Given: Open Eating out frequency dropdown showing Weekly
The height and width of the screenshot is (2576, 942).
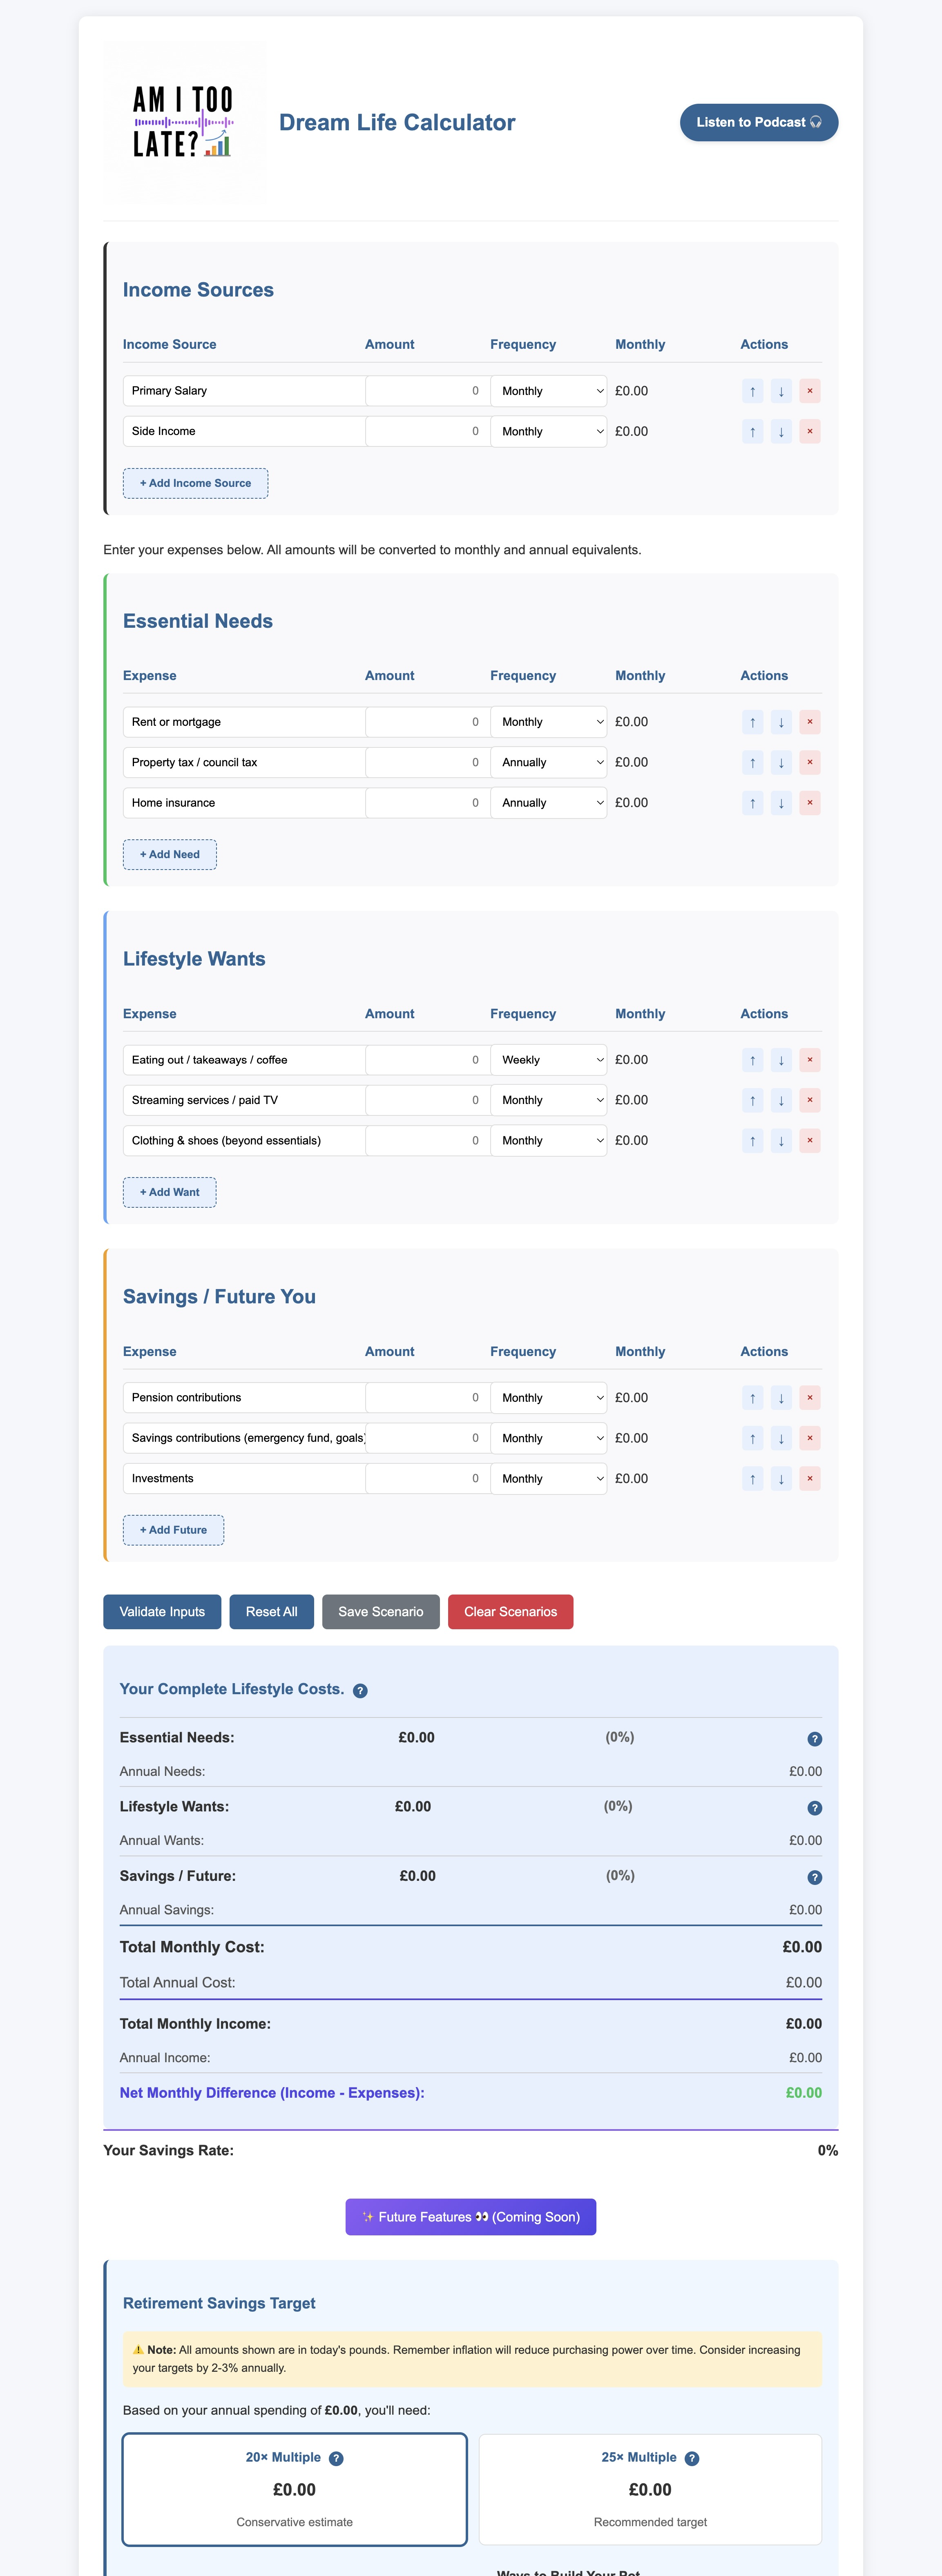Looking at the screenshot, I should [548, 1060].
